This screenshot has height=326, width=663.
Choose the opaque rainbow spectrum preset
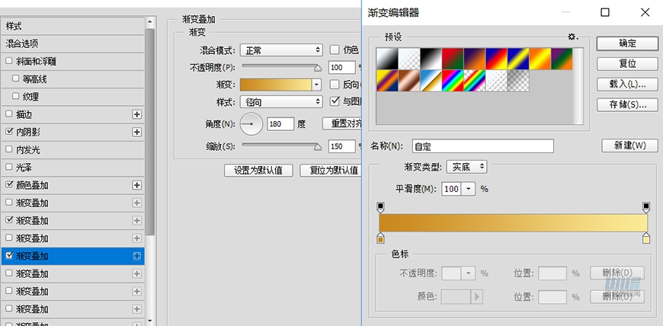click(453, 81)
